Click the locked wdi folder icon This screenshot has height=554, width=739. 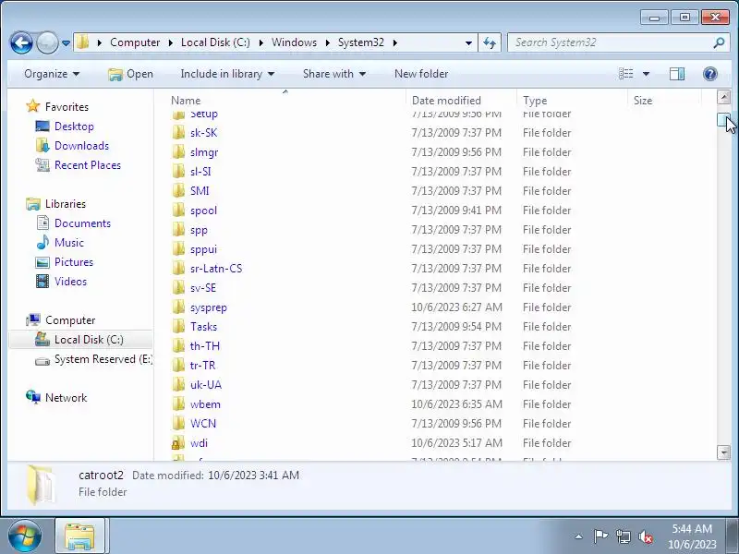tap(178, 443)
